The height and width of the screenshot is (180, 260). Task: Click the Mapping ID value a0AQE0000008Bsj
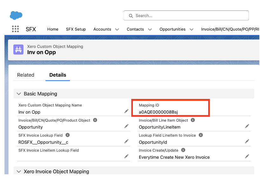158,112
